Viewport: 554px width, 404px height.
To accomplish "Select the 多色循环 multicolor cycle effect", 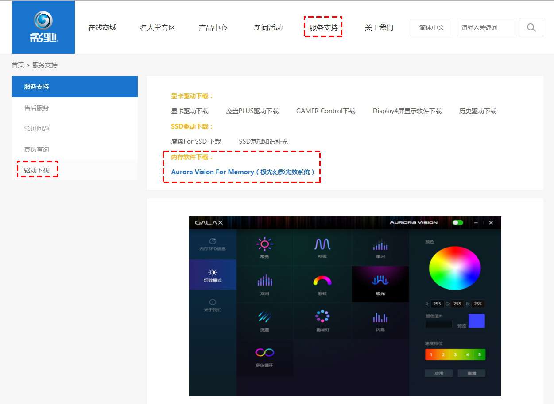I will 264,357.
